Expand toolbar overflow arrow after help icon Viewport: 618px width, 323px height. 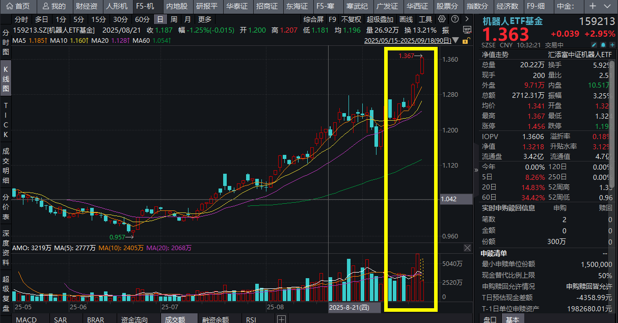pyautogui.click(x=466, y=19)
